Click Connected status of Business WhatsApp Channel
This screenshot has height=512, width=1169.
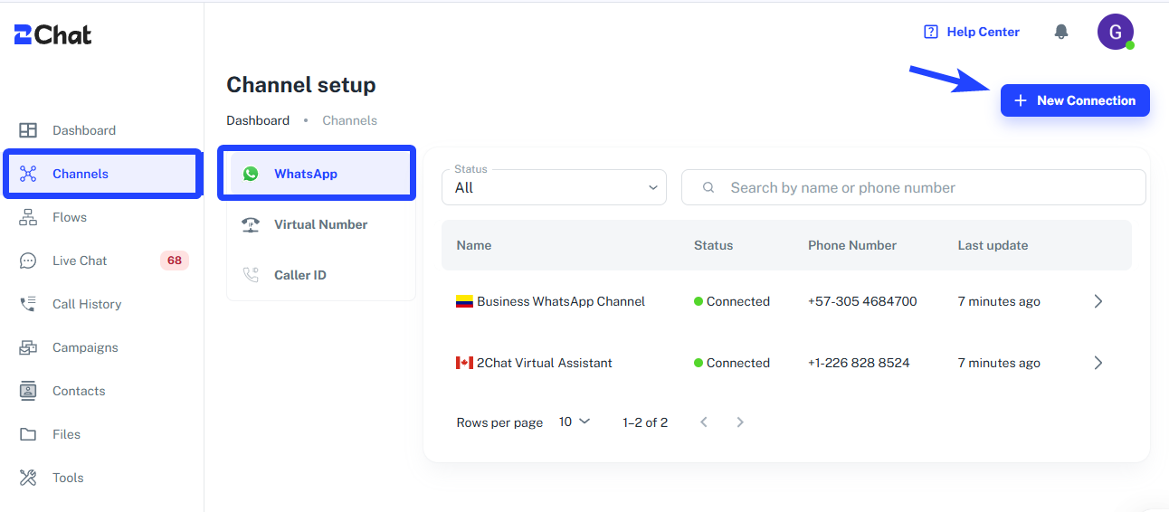pyautogui.click(x=732, y=301)
